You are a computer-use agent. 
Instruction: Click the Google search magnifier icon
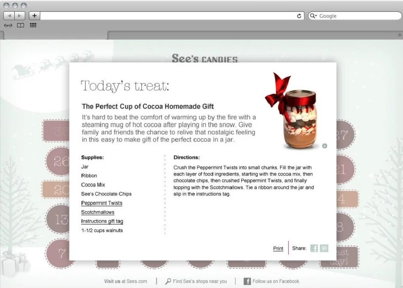(313, 16)
